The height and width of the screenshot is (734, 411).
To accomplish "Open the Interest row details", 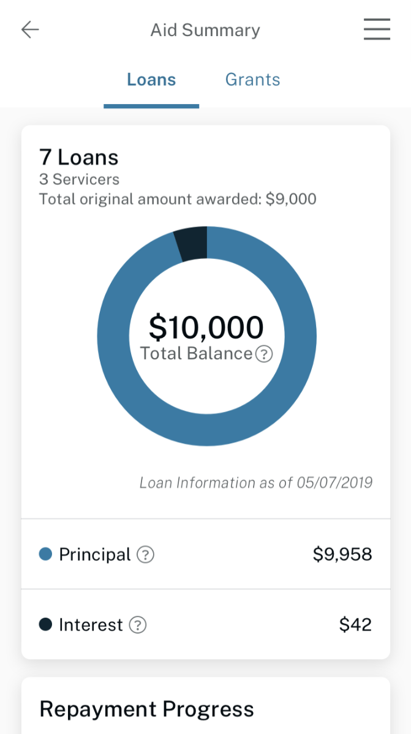I will [x=205, y=624].
